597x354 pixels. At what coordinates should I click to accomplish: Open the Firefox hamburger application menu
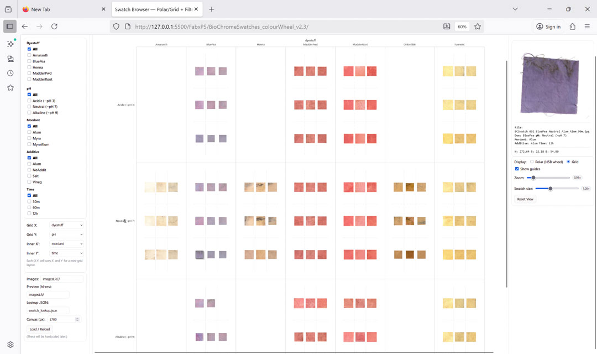click(587, 27)
